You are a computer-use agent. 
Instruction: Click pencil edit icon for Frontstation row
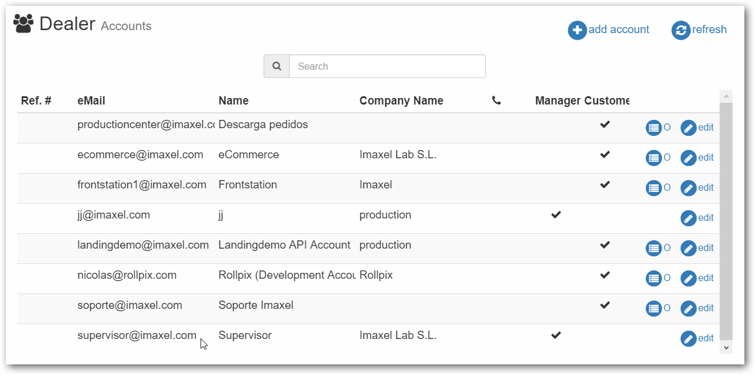(688, 188)
